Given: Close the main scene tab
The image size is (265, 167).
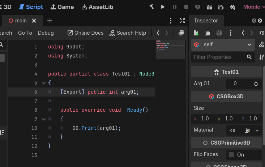Looking at the screenshot, I should coord(34,21).
